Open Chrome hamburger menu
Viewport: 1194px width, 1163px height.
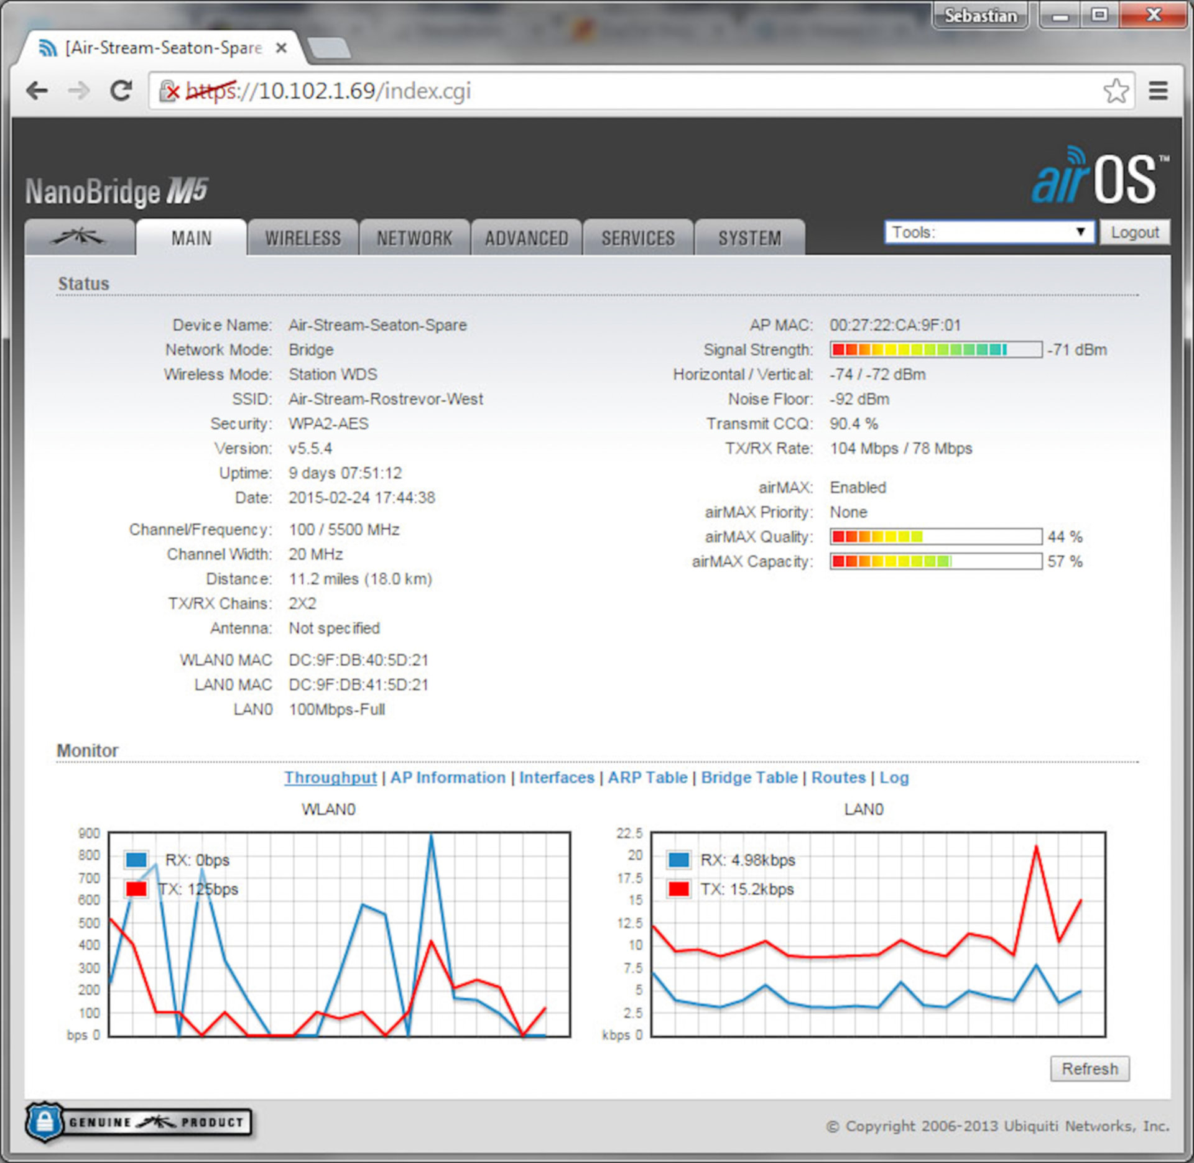tap(1158, 91)
